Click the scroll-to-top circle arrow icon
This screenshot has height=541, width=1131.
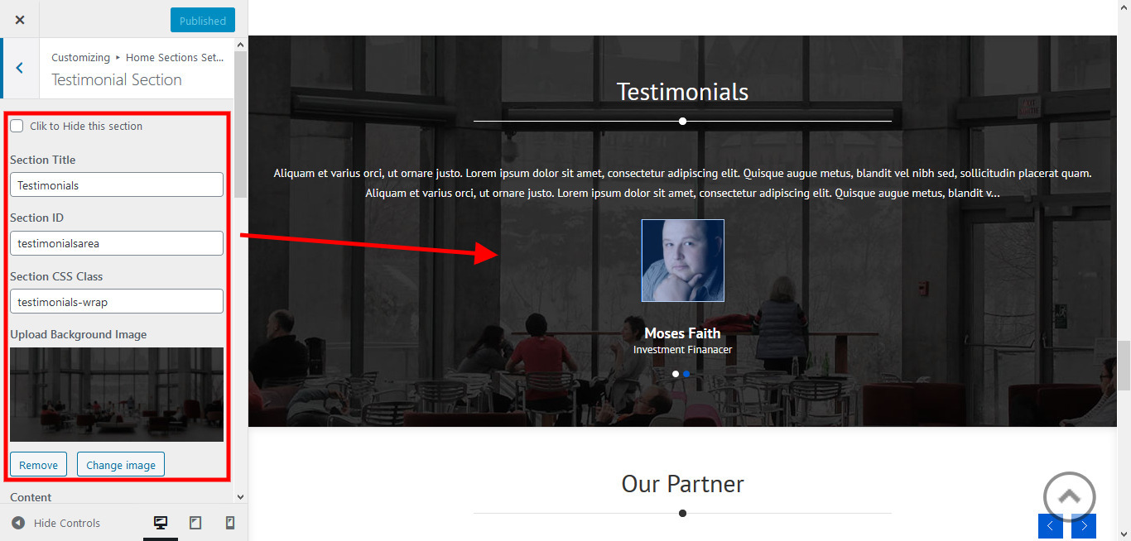[x=1070, y=497]
